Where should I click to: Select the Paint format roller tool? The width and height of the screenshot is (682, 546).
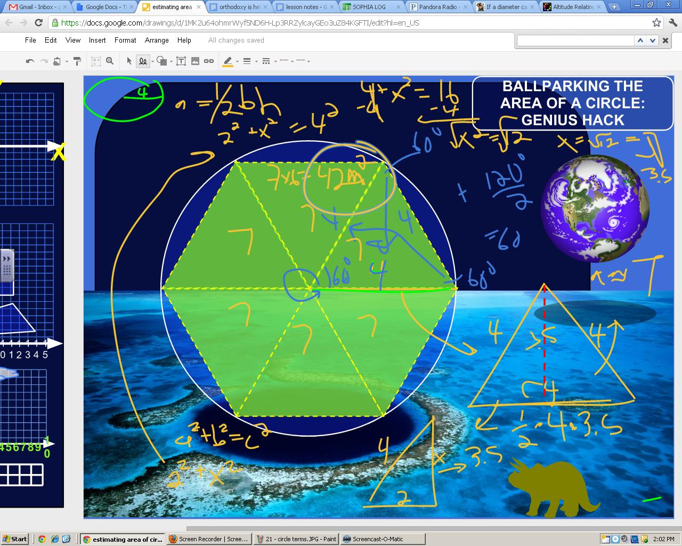coord(77,61)
